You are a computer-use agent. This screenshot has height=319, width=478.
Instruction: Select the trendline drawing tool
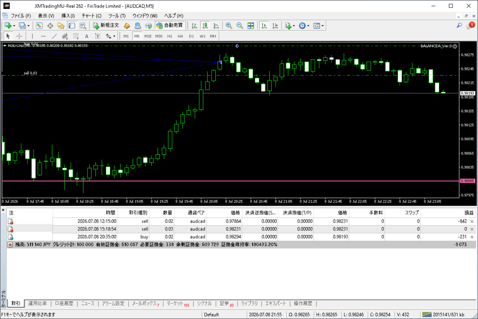[x=54, y=36]
